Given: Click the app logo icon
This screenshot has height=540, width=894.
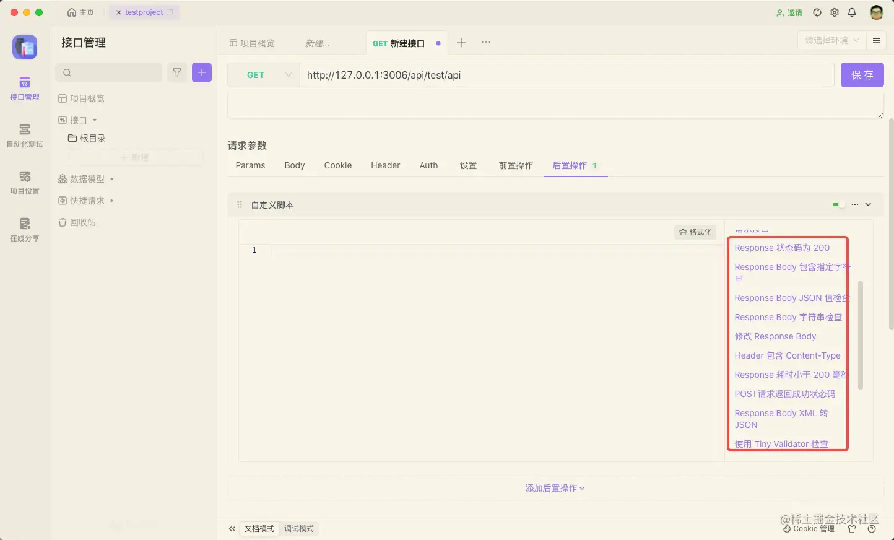Looking at the screenshot, I should point(25,47).
